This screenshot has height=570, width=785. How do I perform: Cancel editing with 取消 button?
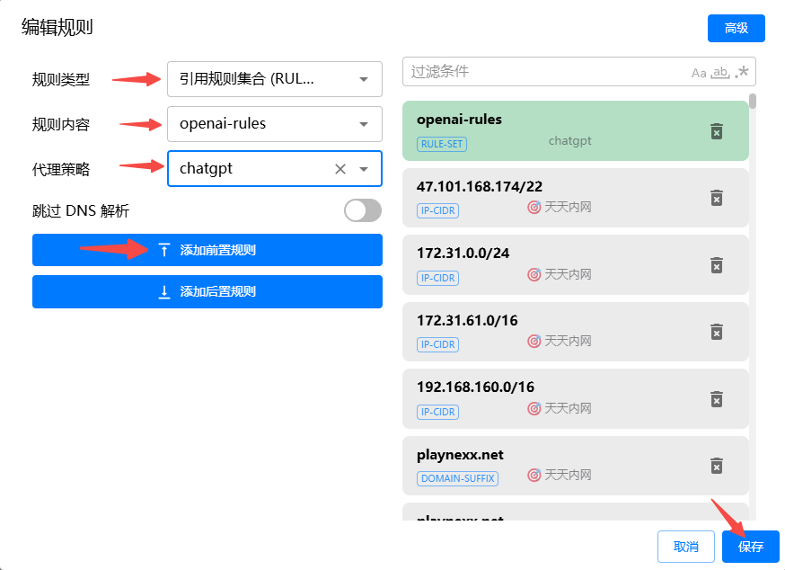coord(685,547)
